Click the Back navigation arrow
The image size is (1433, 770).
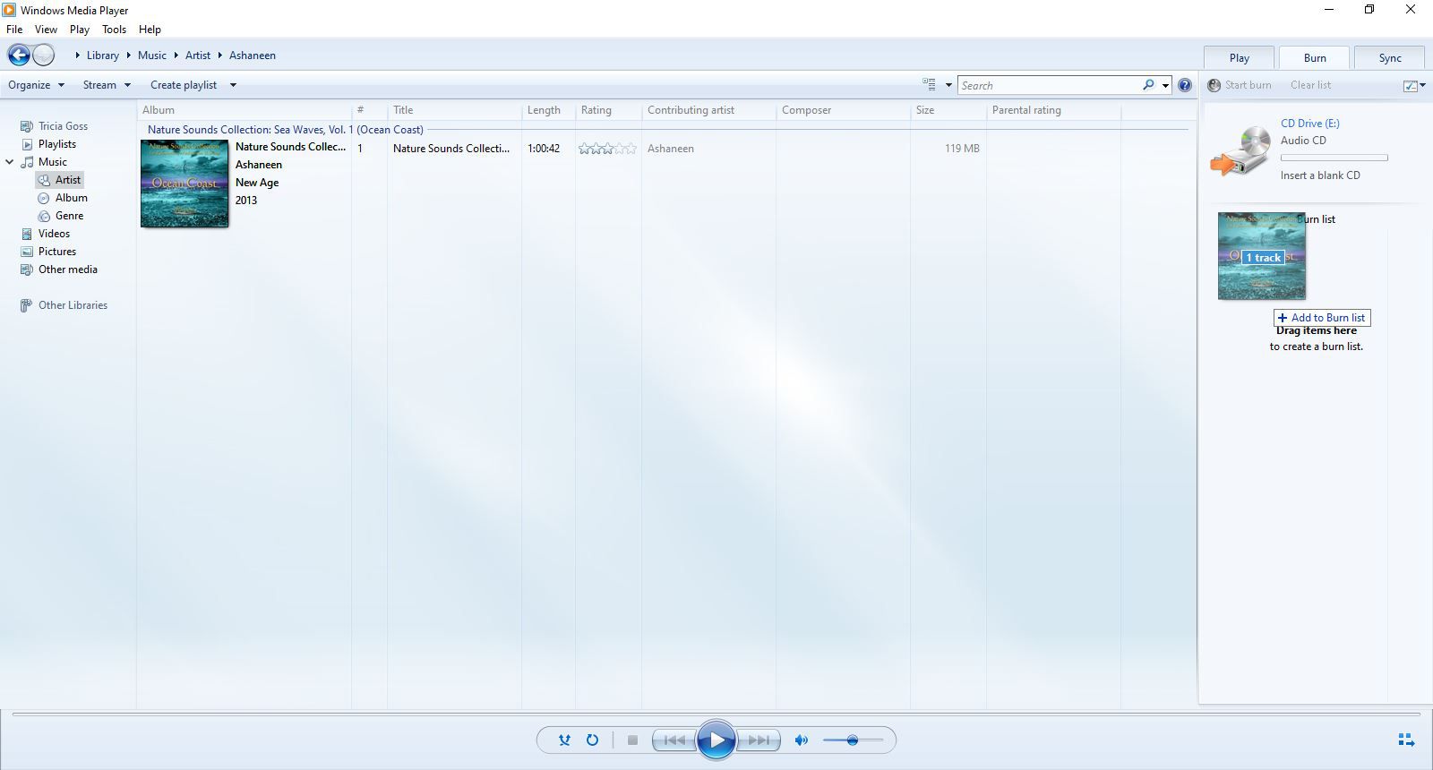[19, 56]
